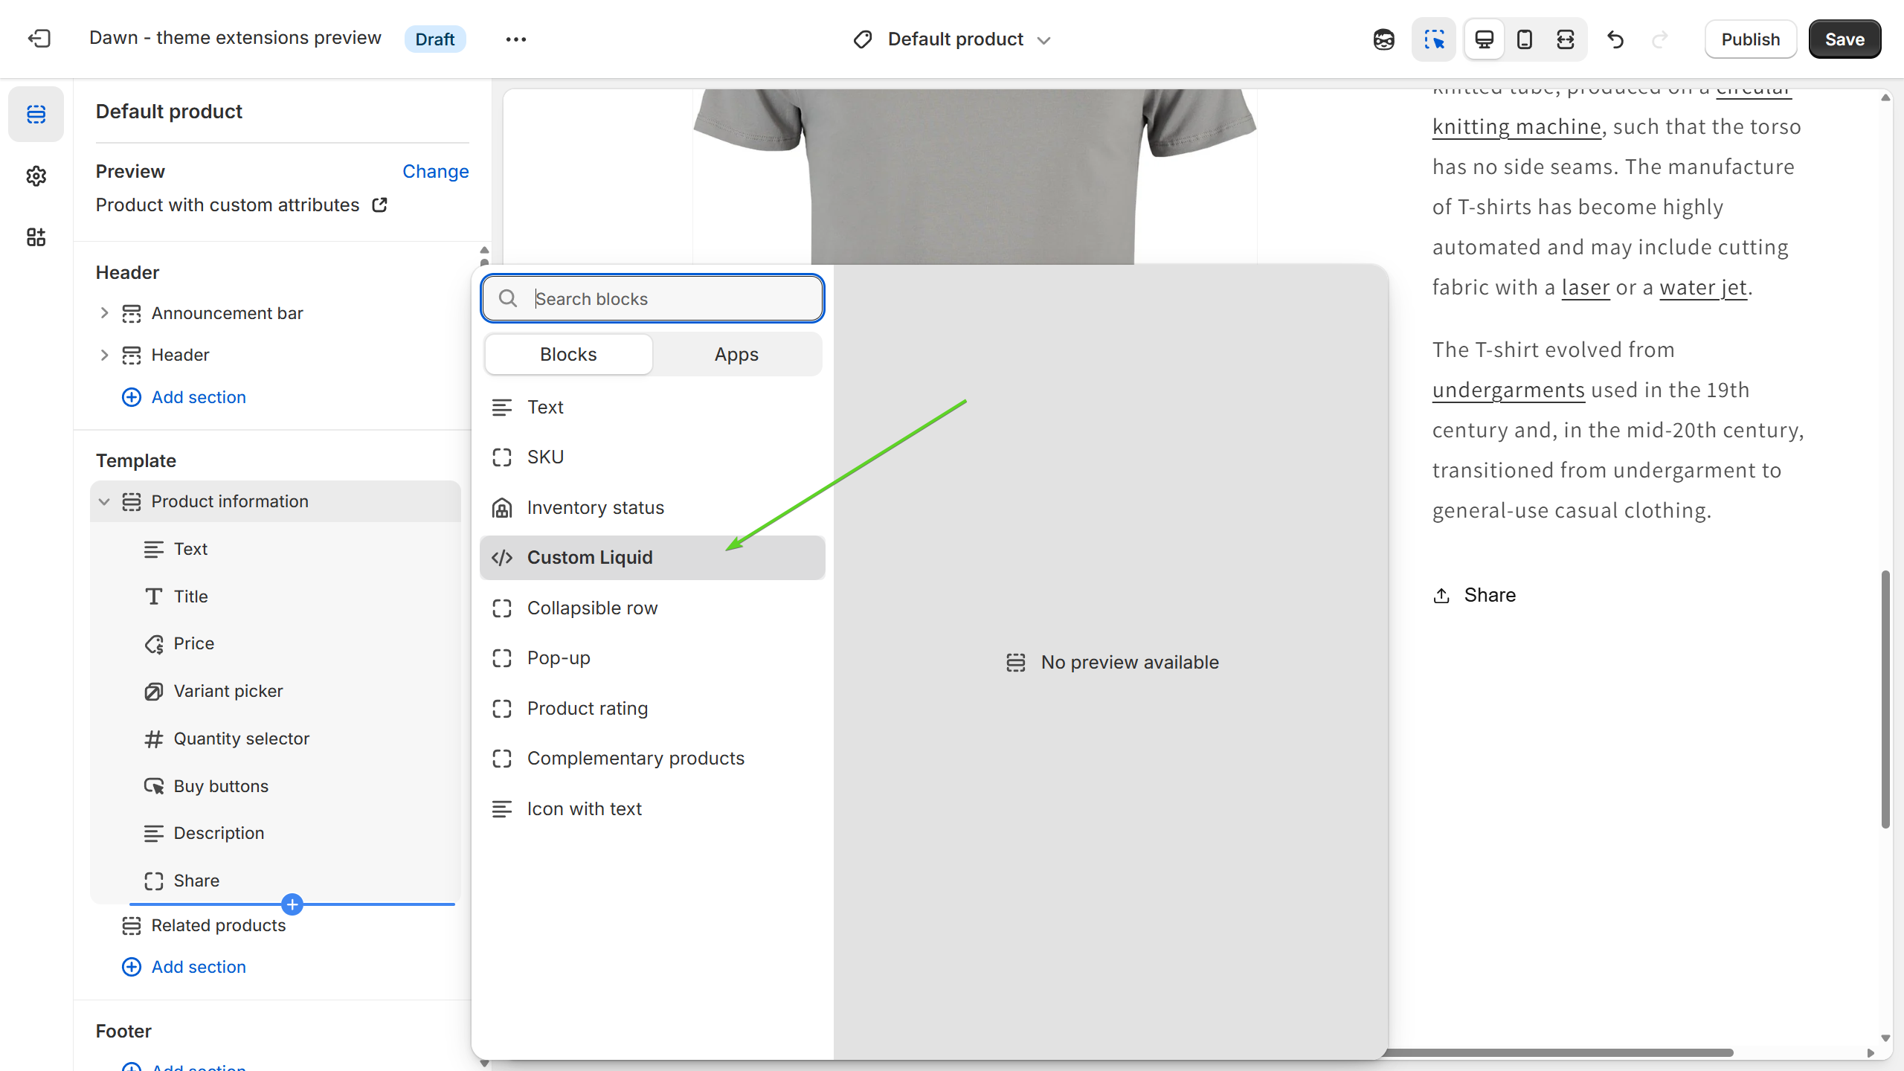Open the app embeds sidebar icon
The image size is (1904, 1071).
pos(36,237)
